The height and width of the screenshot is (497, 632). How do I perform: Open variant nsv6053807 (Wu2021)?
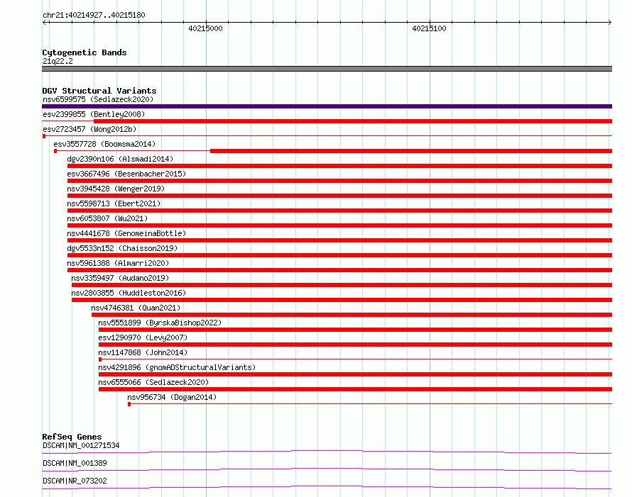point(107,218)
